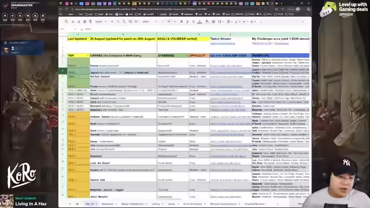Open the cell borders menu

(x=213, y=21)
